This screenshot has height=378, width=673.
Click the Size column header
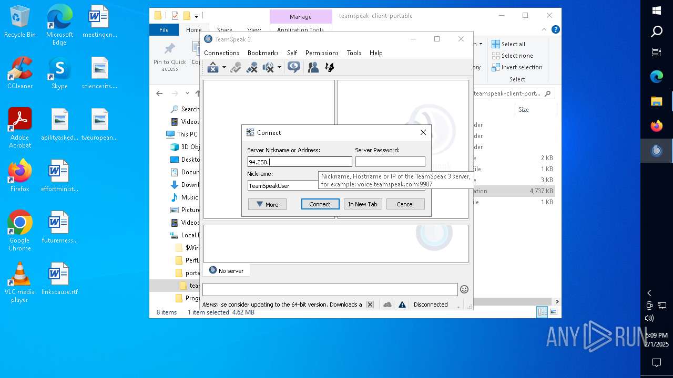click(535, 110)
